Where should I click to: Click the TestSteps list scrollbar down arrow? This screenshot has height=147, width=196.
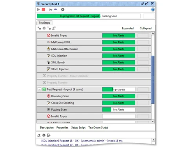[153, 121]
